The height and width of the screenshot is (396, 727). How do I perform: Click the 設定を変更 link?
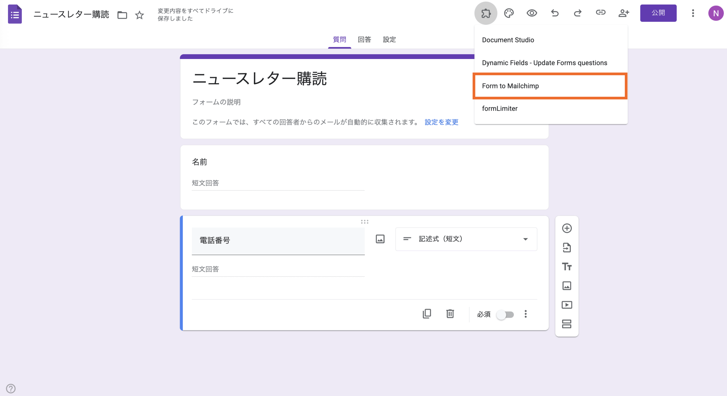click(441, 122)
